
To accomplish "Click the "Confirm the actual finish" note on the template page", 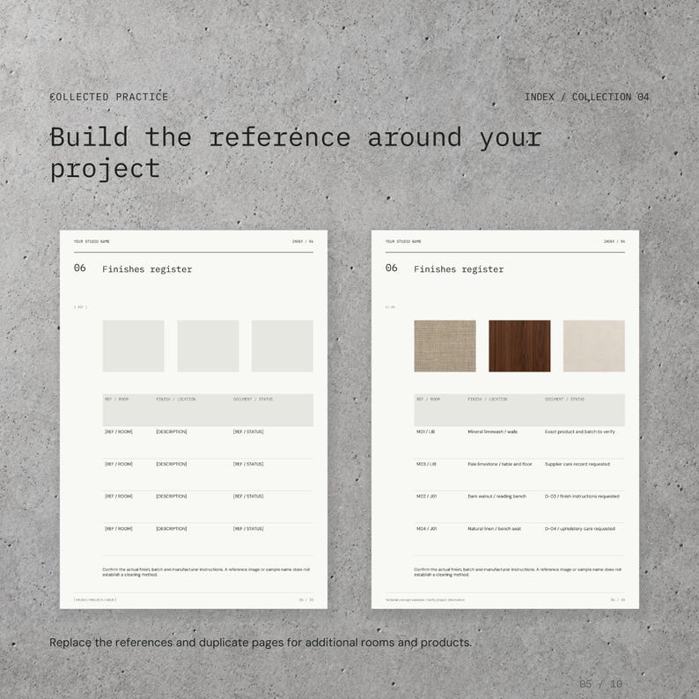I will pyautogui.click(x=206, y=572).
